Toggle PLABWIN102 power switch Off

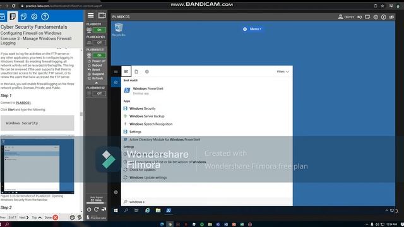coord(99,93)
